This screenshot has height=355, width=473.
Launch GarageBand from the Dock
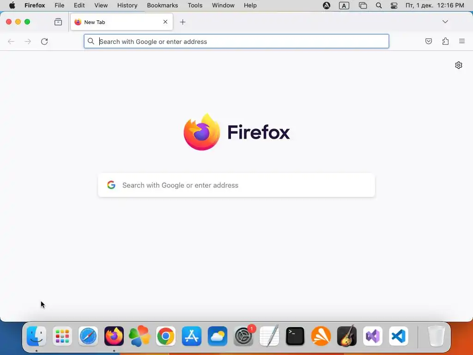coord(347,336)
